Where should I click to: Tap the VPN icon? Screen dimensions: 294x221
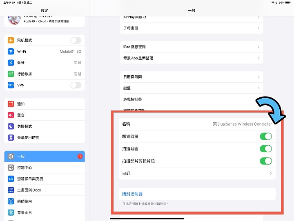[x=11, y=85]
